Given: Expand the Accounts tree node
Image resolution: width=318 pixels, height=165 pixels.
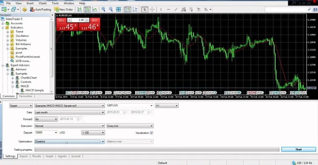Looking at the screenshot, I should [x=3, y=23].
